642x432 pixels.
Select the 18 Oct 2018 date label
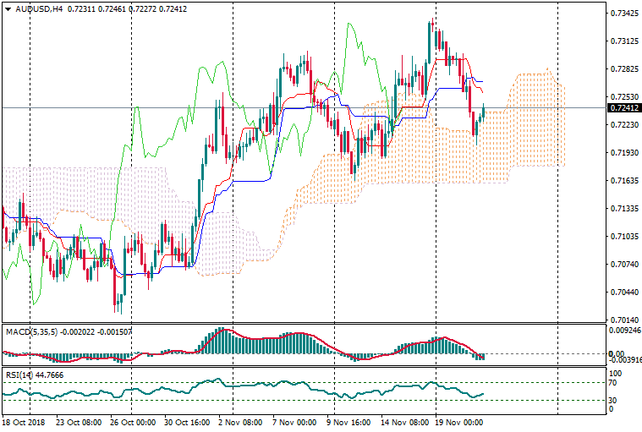23,421
